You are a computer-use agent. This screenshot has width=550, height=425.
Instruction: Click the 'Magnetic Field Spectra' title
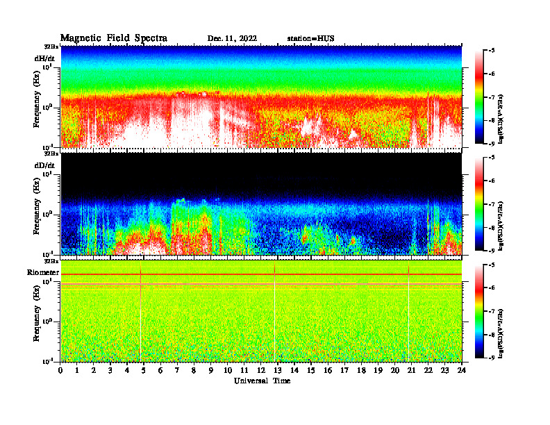114,38
